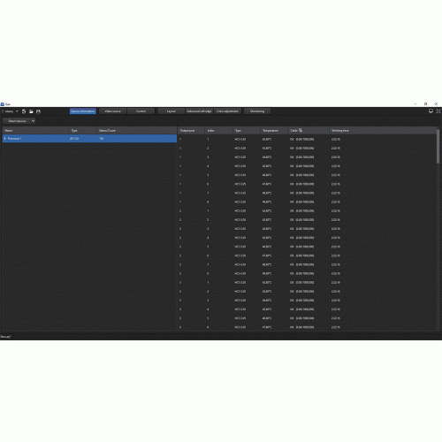Click the save disk icon
This screenshot has width=442, height=442.
(38, 111)
